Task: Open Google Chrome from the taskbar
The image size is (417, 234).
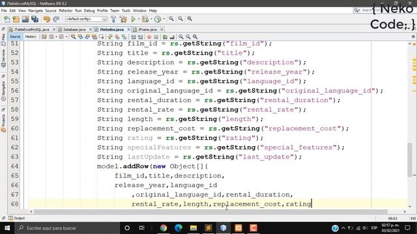Action: point(164,228)
